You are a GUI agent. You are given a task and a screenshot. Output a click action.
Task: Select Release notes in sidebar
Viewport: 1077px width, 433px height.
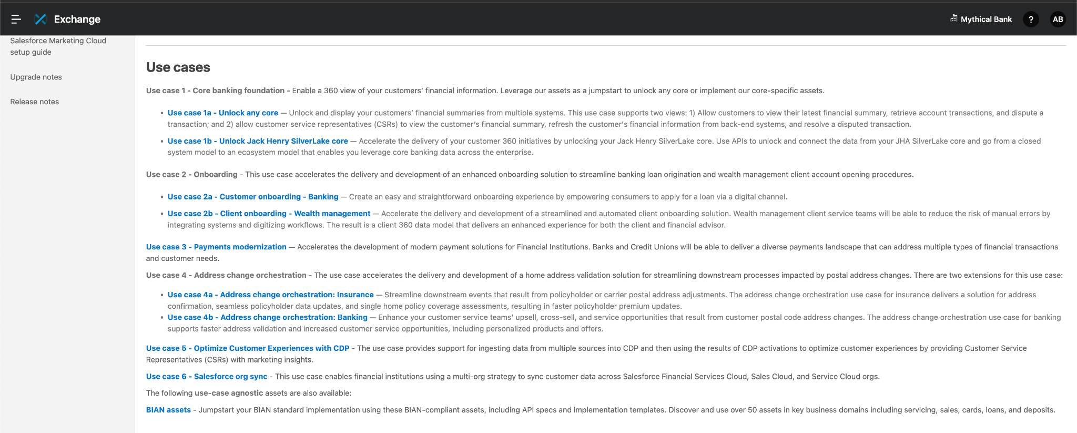34,102
